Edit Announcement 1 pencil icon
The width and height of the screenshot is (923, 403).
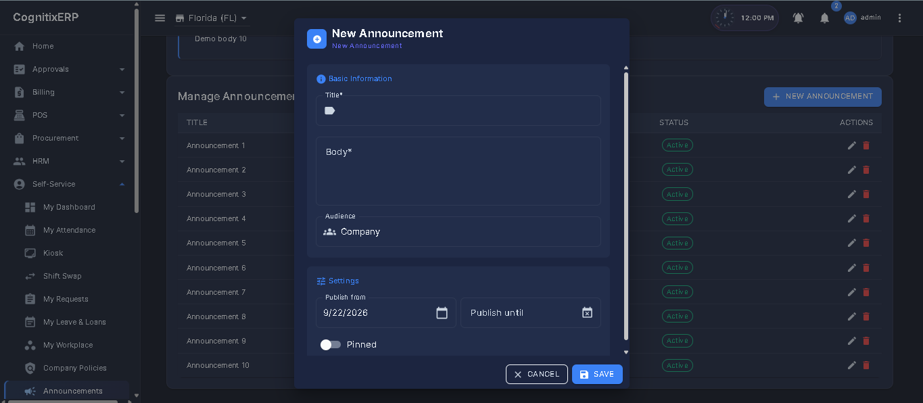coord(852,145)
